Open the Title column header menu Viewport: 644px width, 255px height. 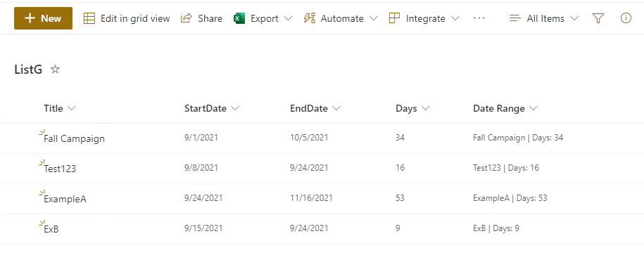60,109
